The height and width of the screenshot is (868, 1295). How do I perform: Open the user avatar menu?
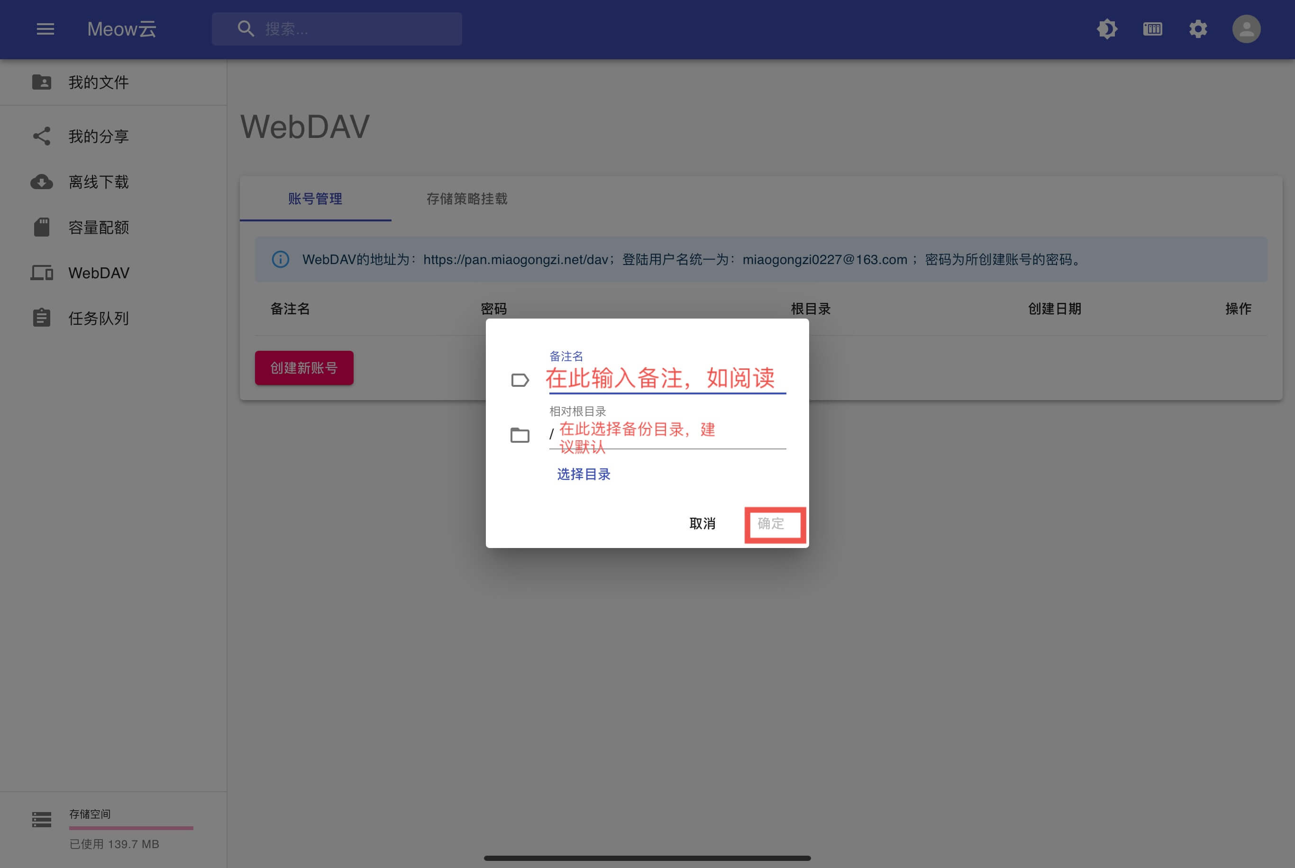point(1246,29)
